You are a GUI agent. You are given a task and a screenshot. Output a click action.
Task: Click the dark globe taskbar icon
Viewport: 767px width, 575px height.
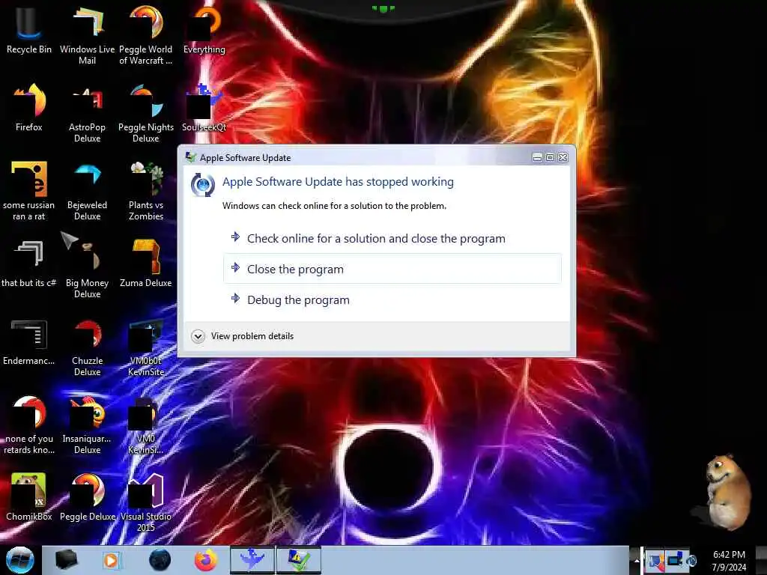coord(160,560)
